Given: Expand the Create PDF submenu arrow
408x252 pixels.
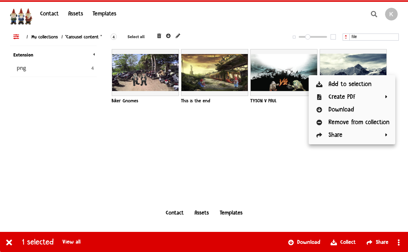Looking at the screenshot, I should click(386, 97).
